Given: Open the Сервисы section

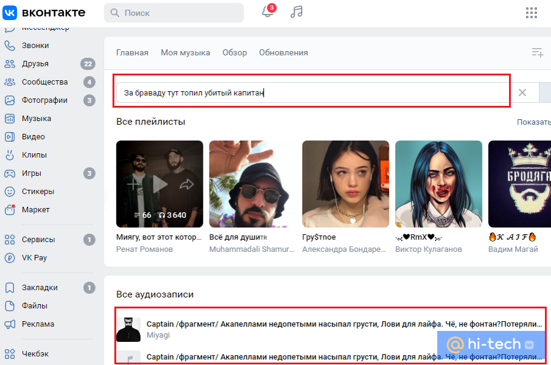Looking at the screenshot, I should pos(38,239).
